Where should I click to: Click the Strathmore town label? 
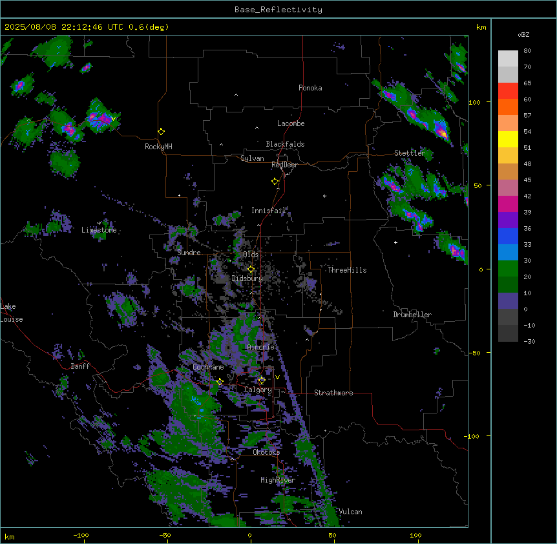(x=333, y=393)
